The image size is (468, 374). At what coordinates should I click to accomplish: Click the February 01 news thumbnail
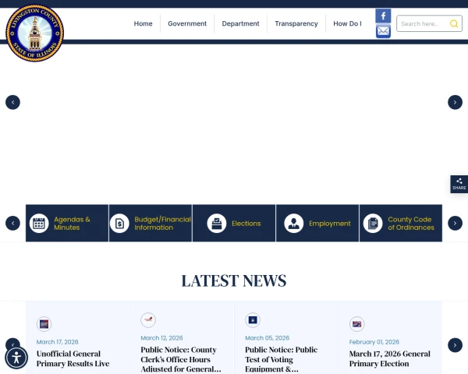pos(357,324)
